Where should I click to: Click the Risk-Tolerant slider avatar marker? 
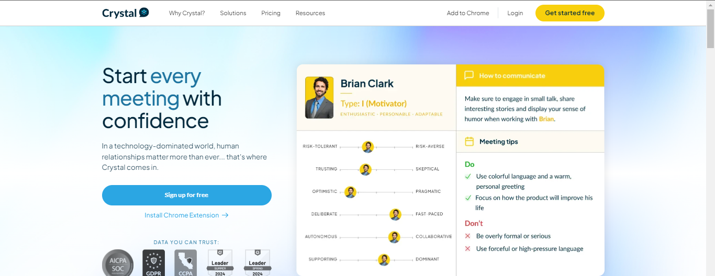[x=368, y=147]
